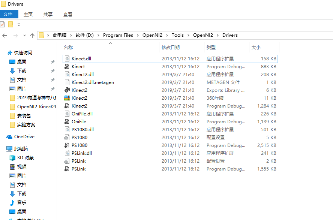Open the 视频 folder from sidebar
Image resolution: width=333 pixels, height=220 pixels.
tap(19, 166)
